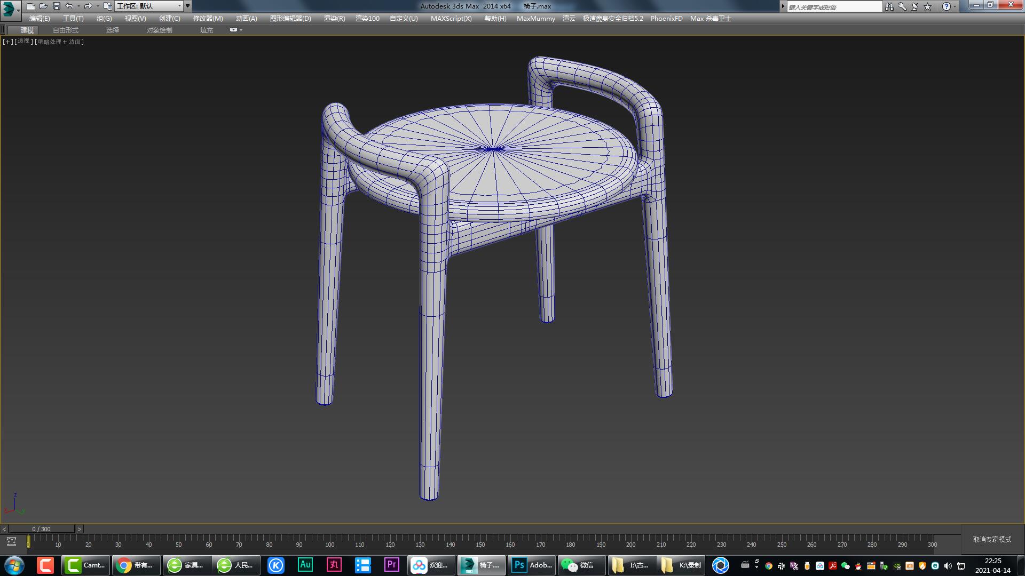1025x576 pixels.
Task: Open the 工作区: 默认 workspace dropdown
Action: tap(149, 6)
